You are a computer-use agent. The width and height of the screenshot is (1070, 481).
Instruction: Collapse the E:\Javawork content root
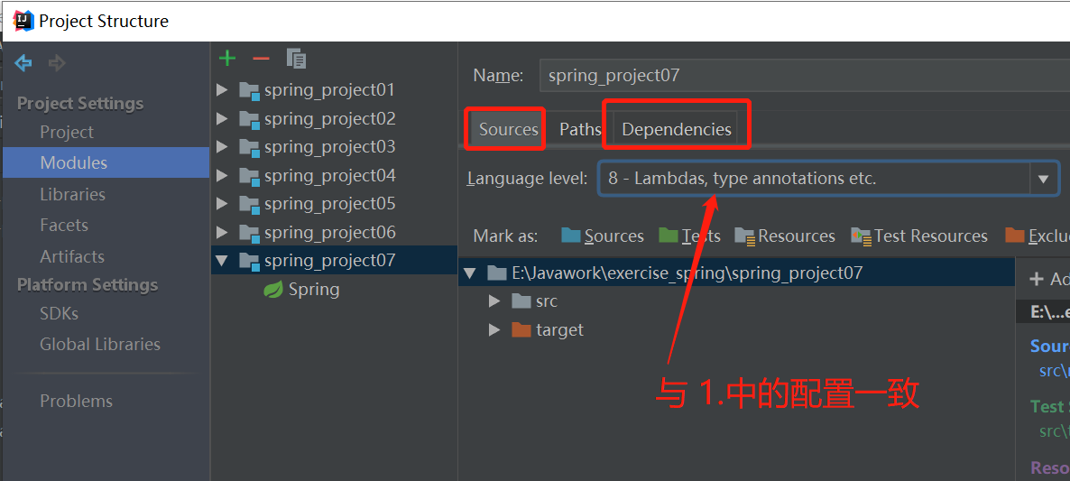(469, 273)
